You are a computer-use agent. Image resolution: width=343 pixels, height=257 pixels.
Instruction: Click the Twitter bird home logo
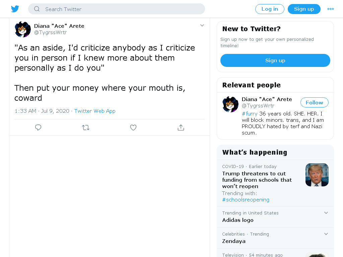[15, 9]
